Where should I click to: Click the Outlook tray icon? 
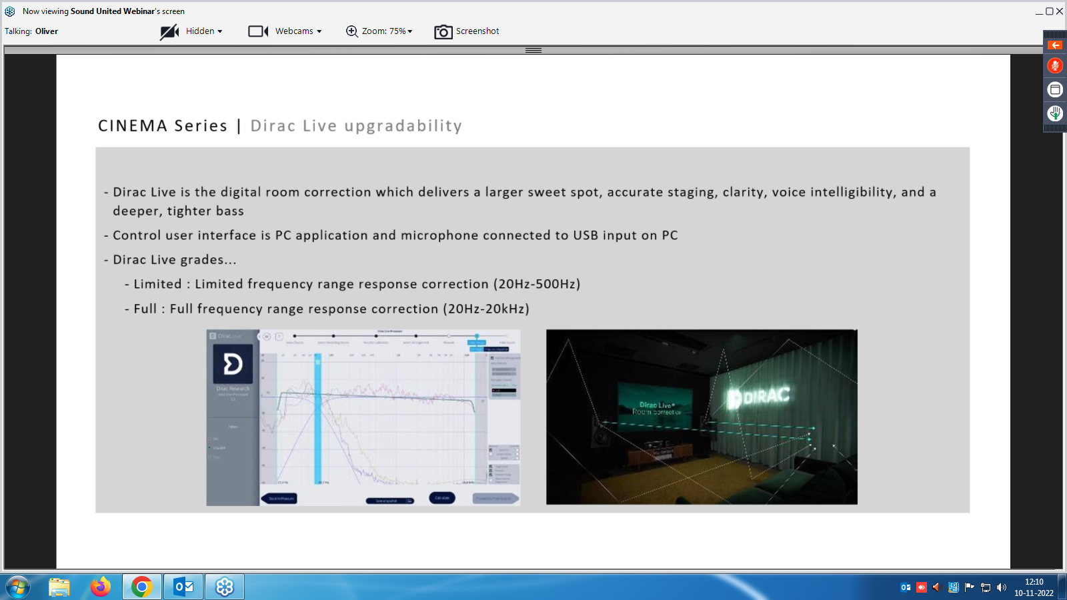point(906,587)
